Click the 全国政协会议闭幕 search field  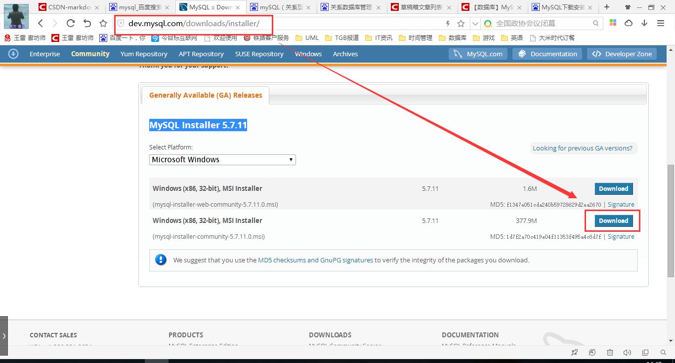543,24
